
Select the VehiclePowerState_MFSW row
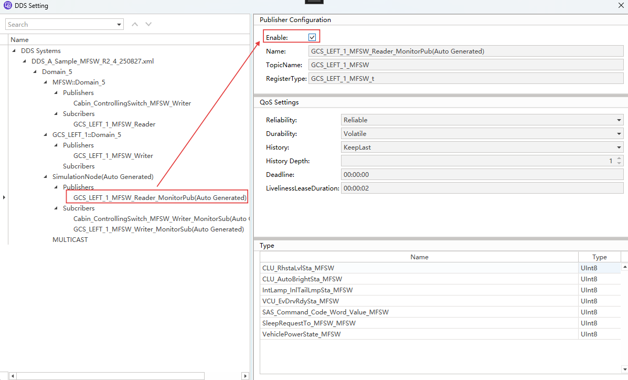(x=302, y=334)
